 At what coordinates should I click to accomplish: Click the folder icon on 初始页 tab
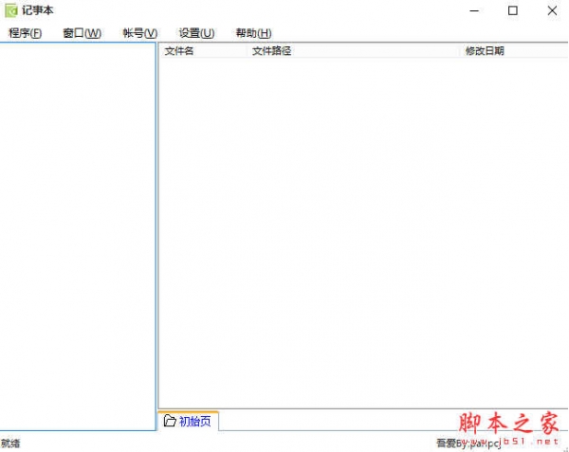pyautogui.click(x=170, y=421)
